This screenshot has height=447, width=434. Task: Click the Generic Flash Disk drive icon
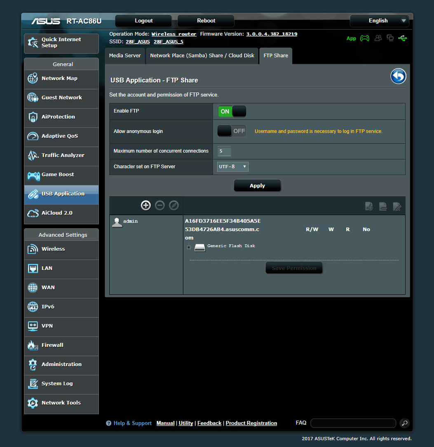(200, 247)
